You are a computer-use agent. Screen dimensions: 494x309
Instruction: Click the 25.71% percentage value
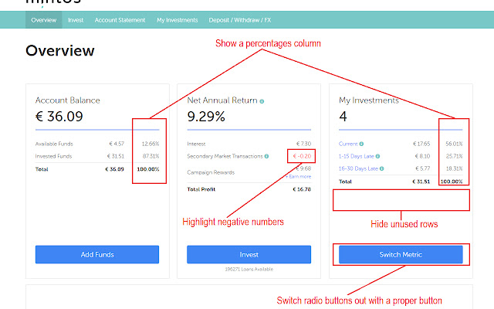[x=454, y=156]
